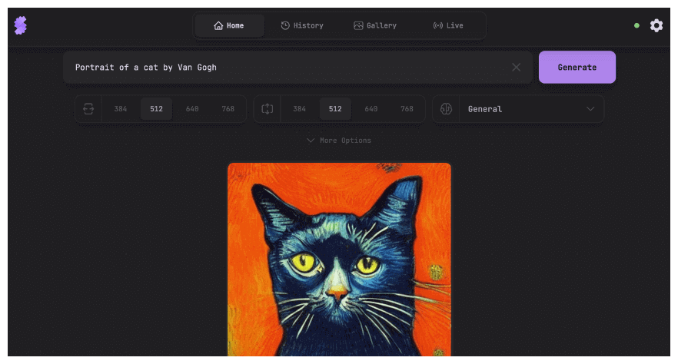Select height 768 option

[407, 109]
